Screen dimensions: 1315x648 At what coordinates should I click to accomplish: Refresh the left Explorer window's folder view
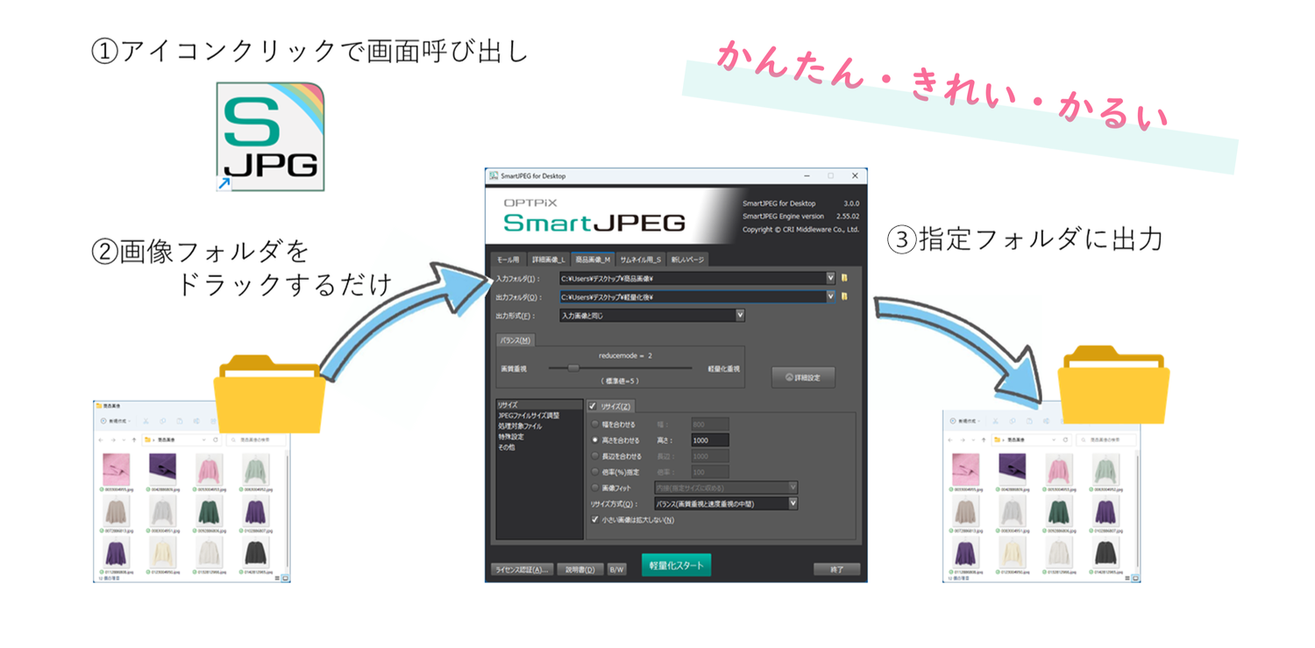pyautogui.click(x=216, y=440)
